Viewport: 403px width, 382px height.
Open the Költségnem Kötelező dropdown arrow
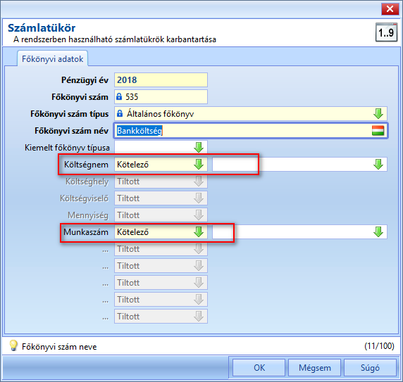199,165
